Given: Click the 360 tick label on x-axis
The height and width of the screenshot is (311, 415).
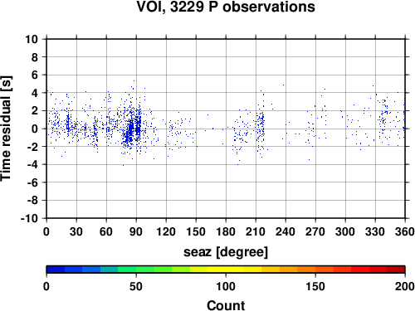Looking at the screenshot, I should click(404, 231).
